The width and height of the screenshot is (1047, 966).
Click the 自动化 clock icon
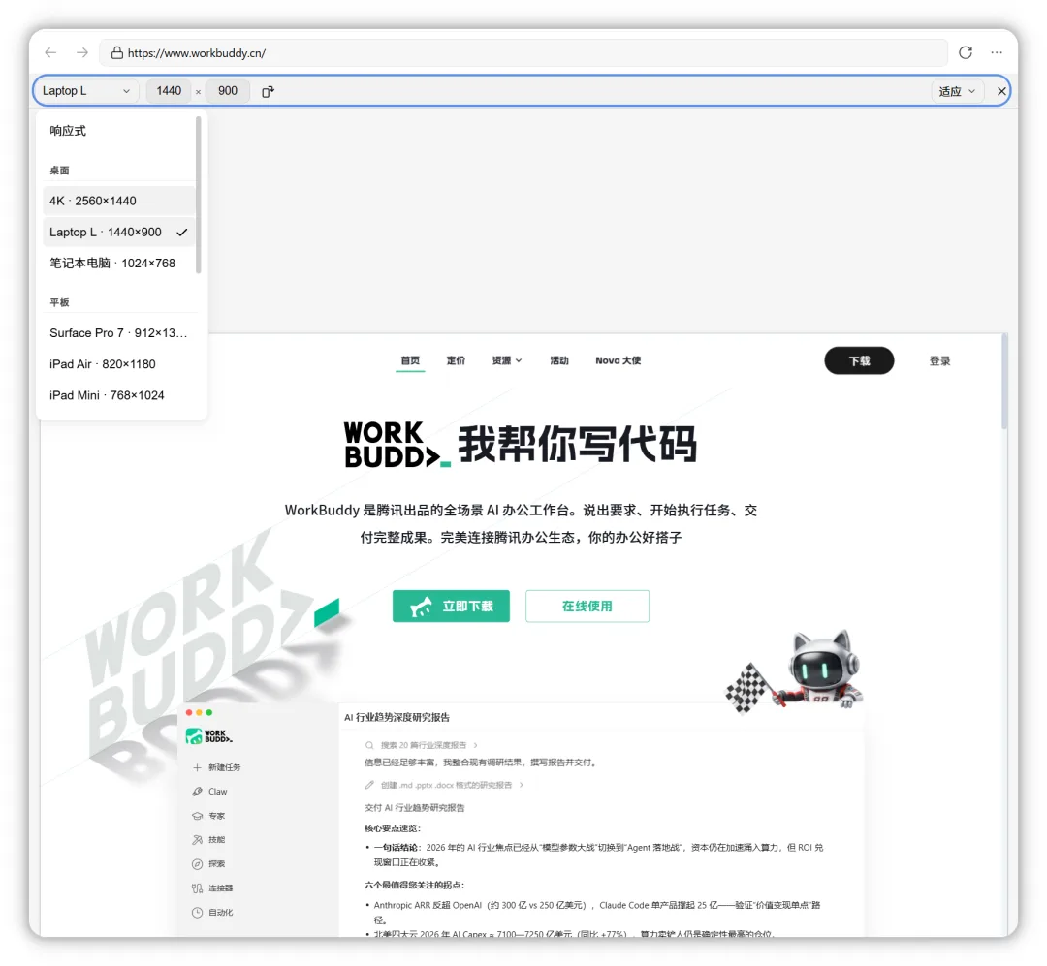pos(197,913)
